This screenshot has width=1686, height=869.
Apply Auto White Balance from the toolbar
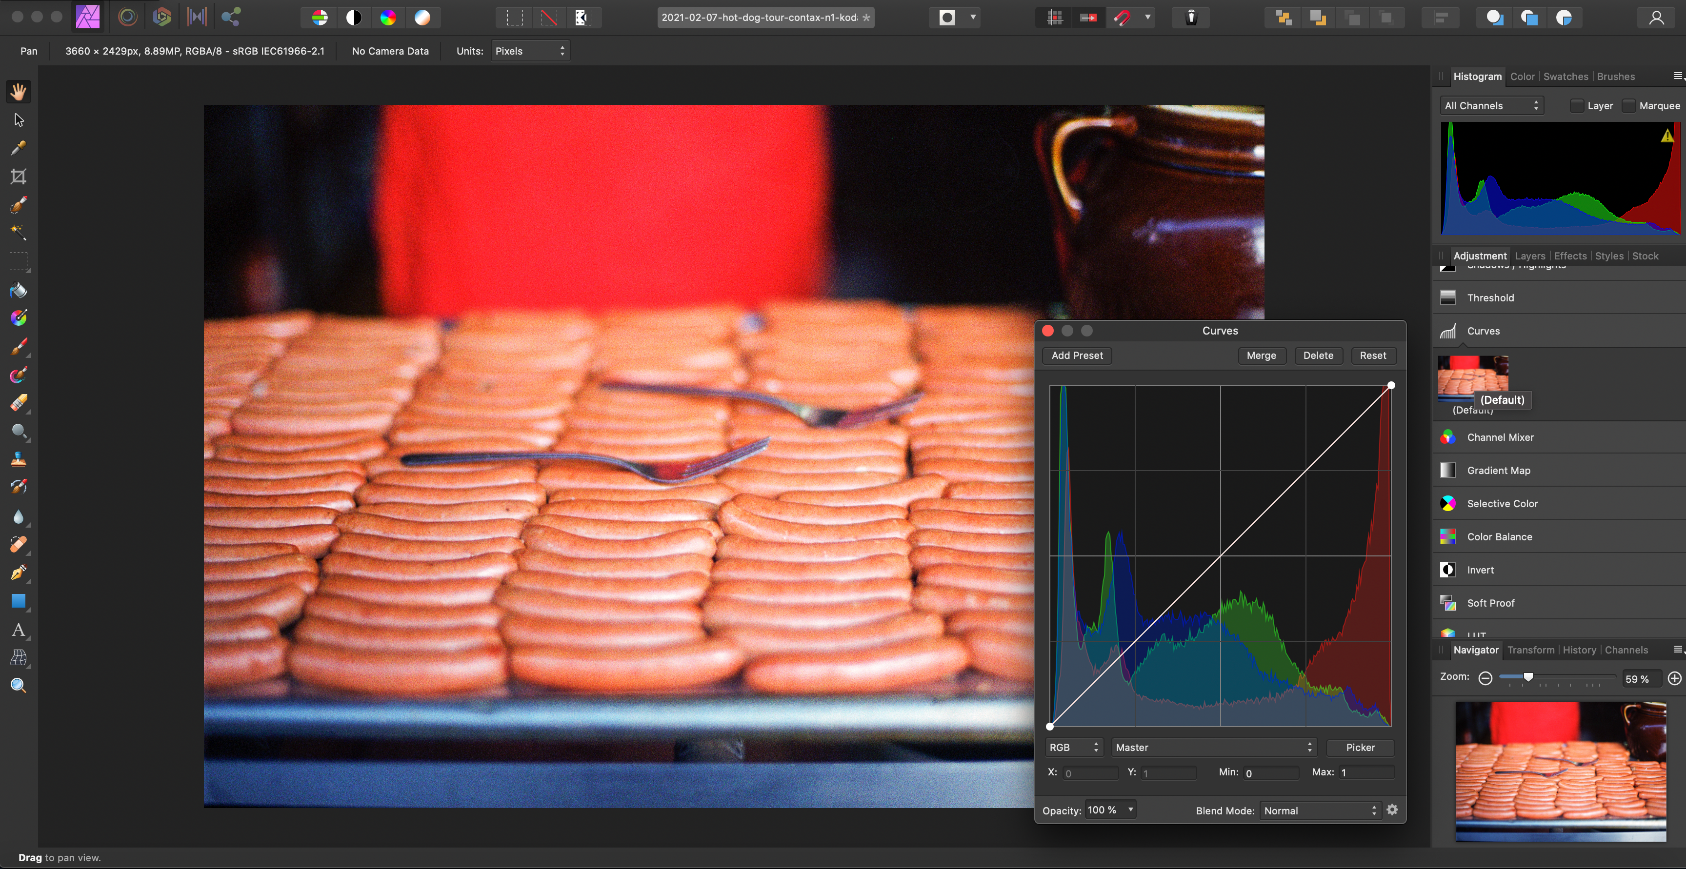click(422, 18)
